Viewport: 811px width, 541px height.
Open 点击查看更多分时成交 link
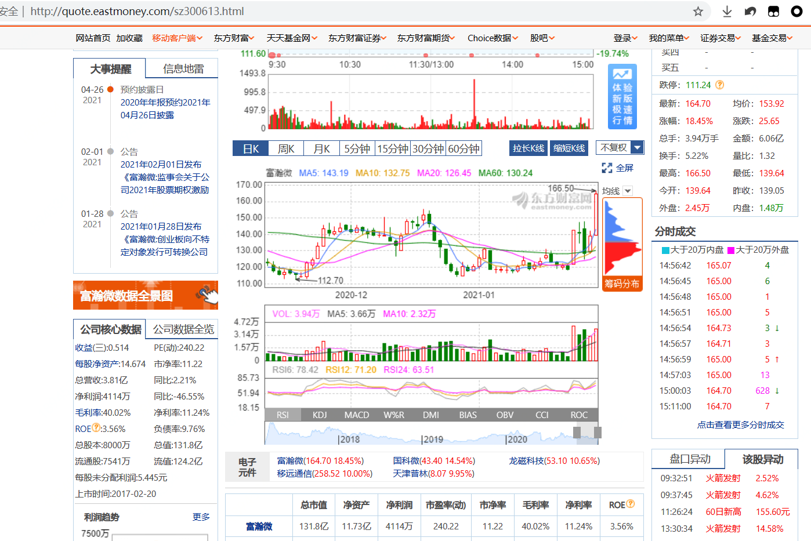click(x=740, y=425)
